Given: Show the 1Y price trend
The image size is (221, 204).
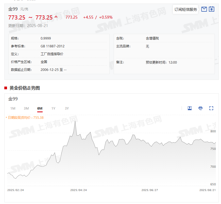Looking at the screenshot, I should (x=53, y=108).
